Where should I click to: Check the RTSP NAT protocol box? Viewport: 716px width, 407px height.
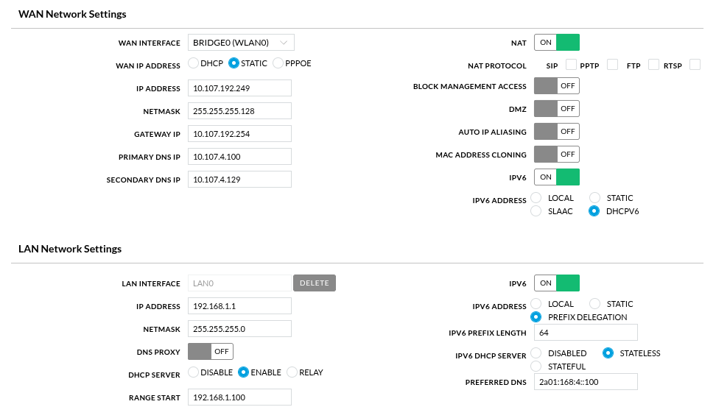coord(695,66)
